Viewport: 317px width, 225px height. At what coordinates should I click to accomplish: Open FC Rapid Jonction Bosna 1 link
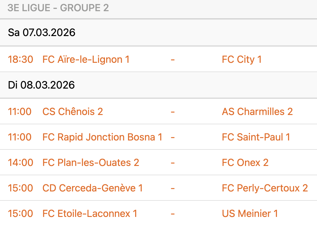[x=102, y=137]
